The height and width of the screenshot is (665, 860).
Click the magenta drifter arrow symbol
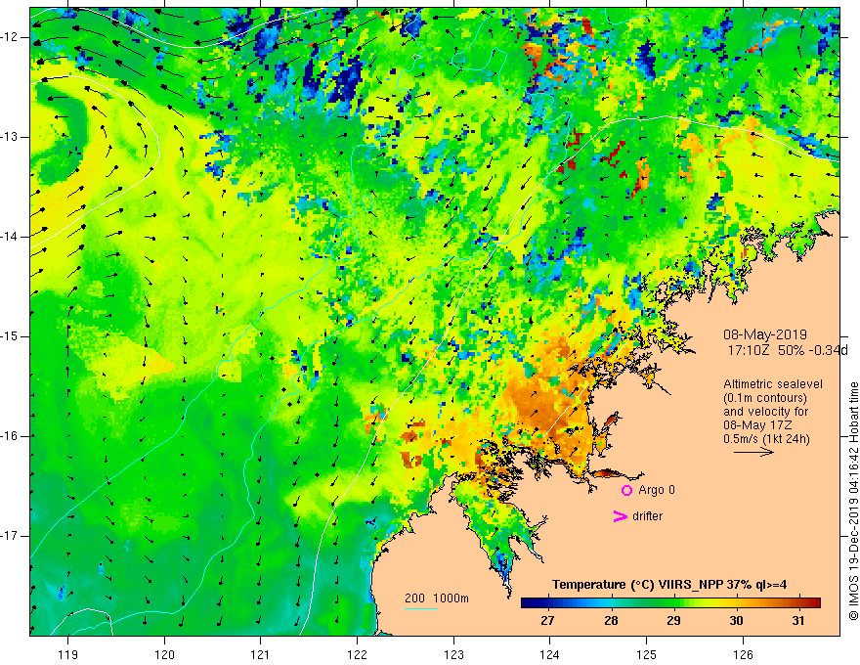[x=621, y=516]
